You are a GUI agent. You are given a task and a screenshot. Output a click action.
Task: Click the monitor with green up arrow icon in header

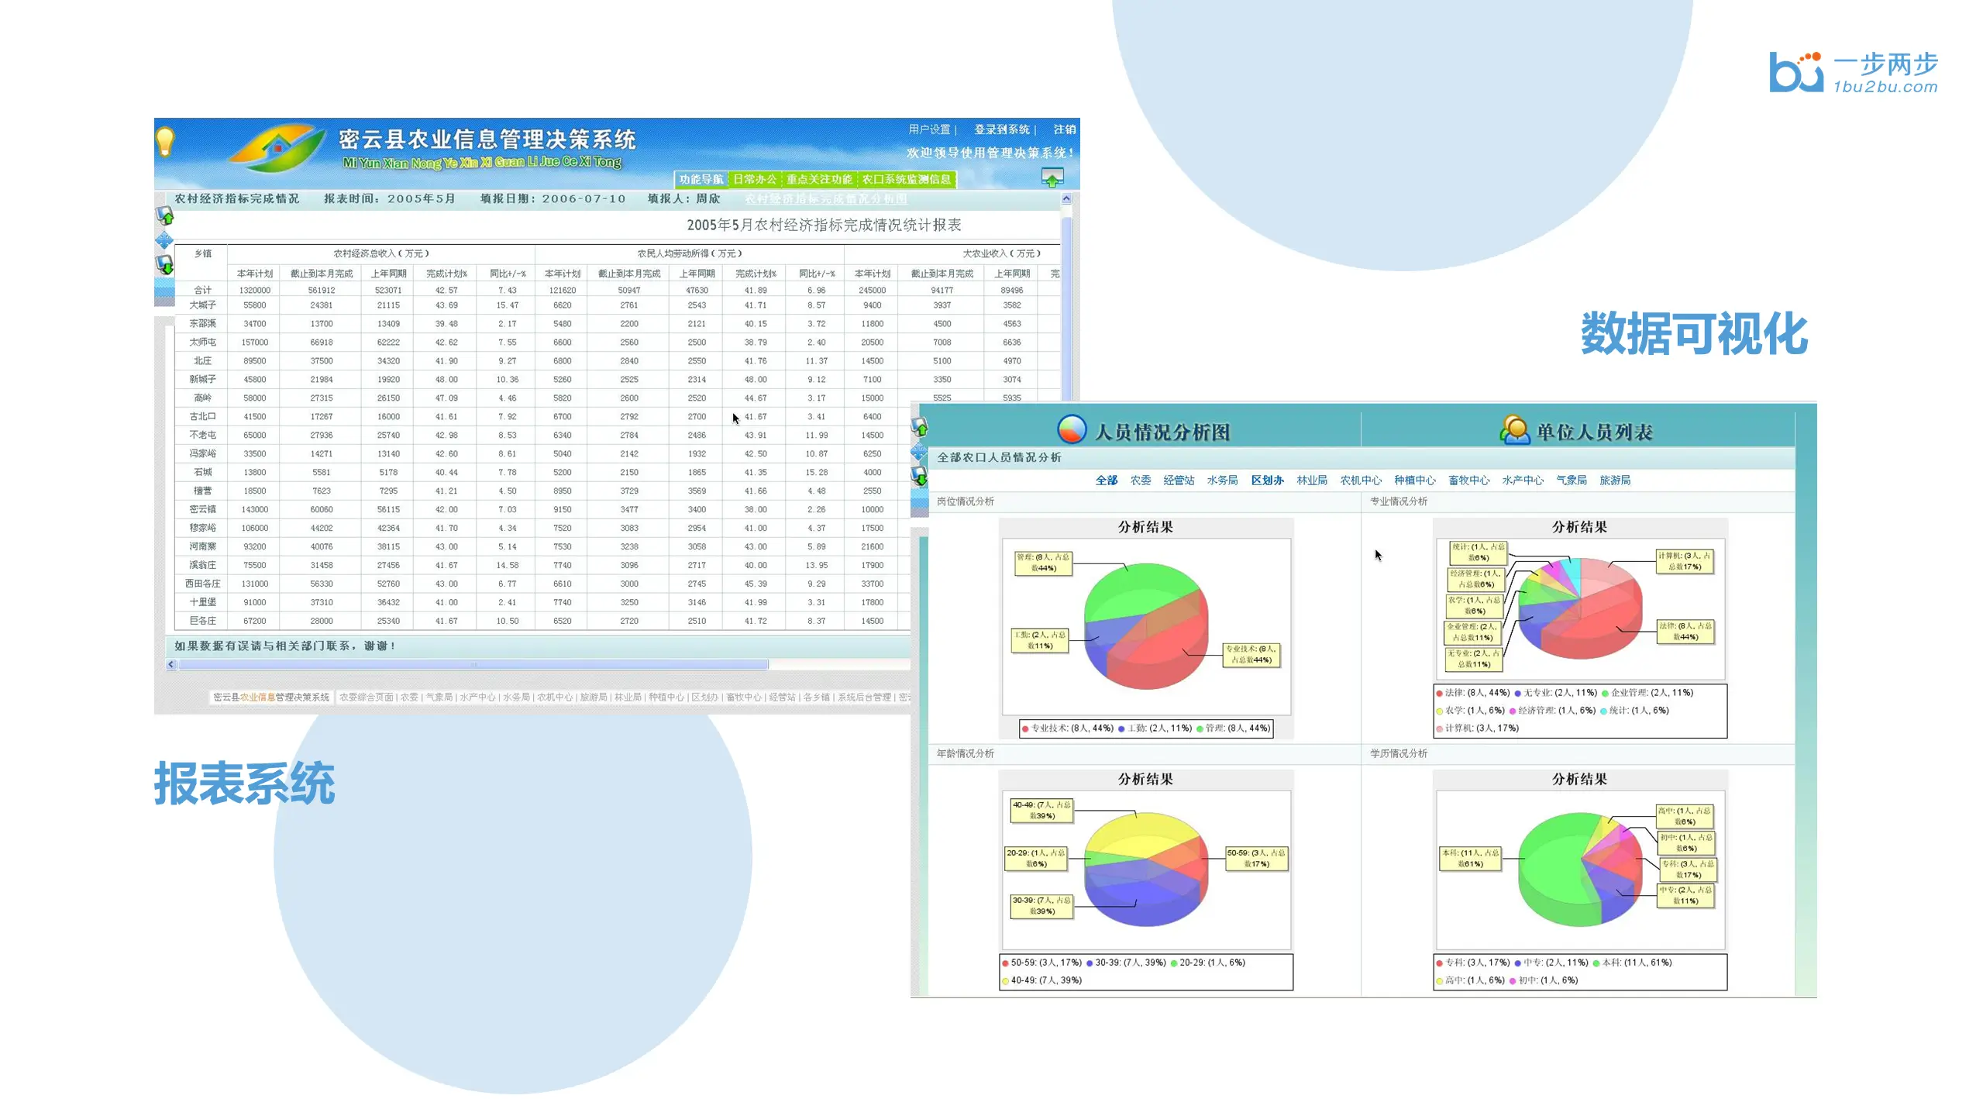click(1052, 177)
